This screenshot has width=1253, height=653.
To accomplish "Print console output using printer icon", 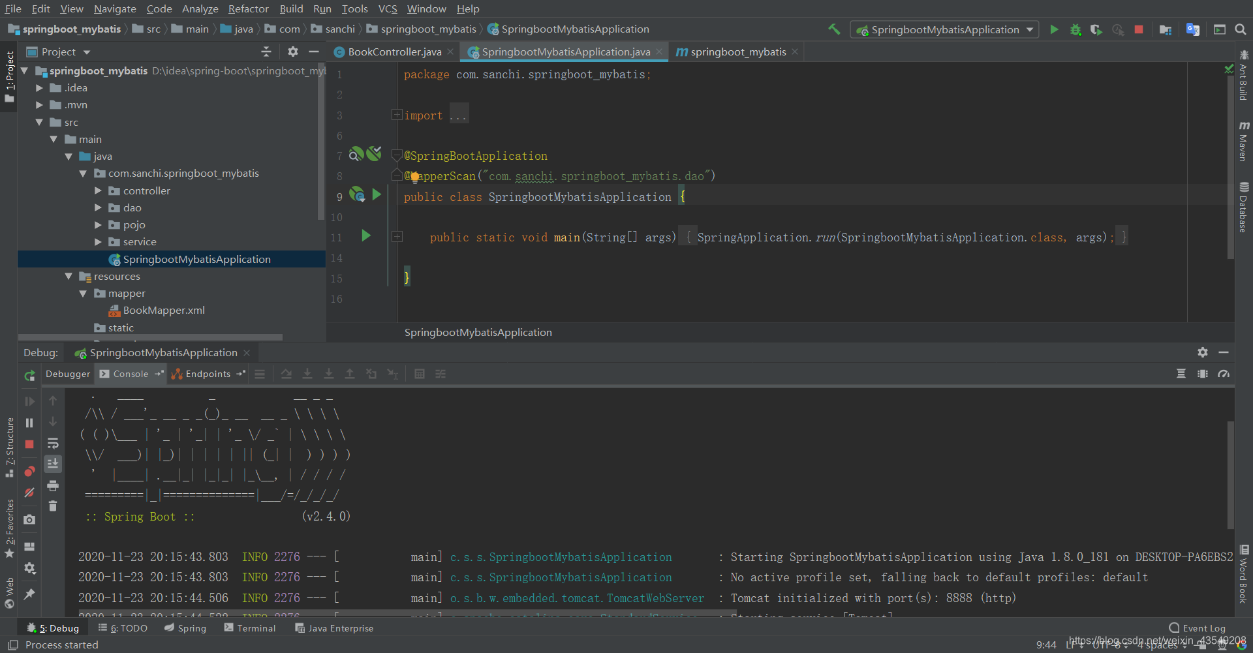I will coord(53,485).
